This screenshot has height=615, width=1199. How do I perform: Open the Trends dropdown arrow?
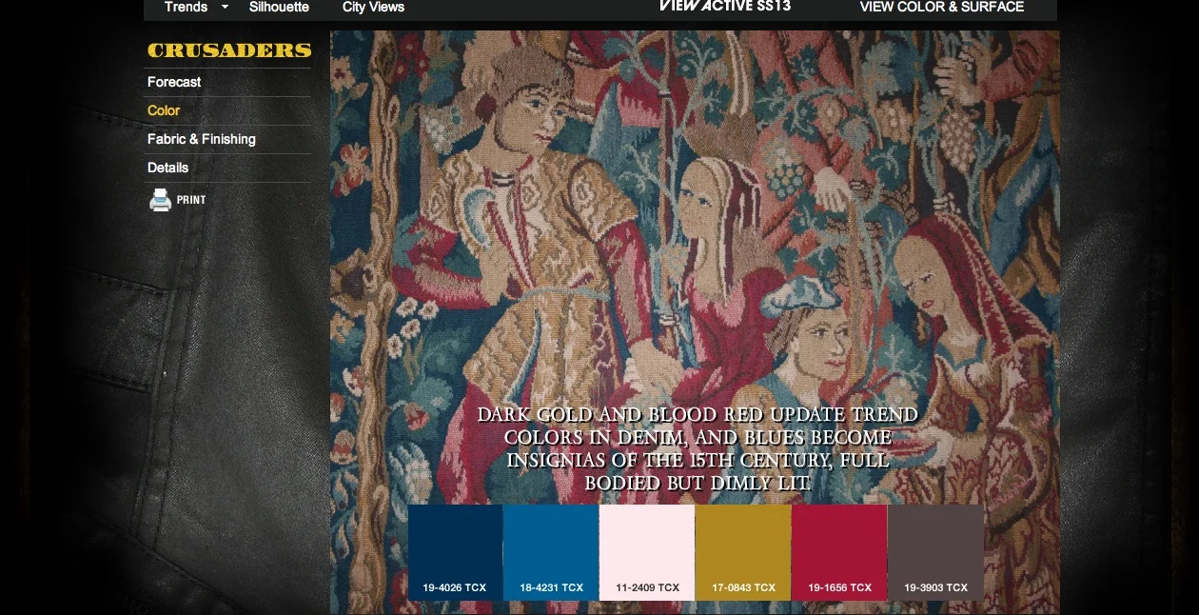point(226,7)
